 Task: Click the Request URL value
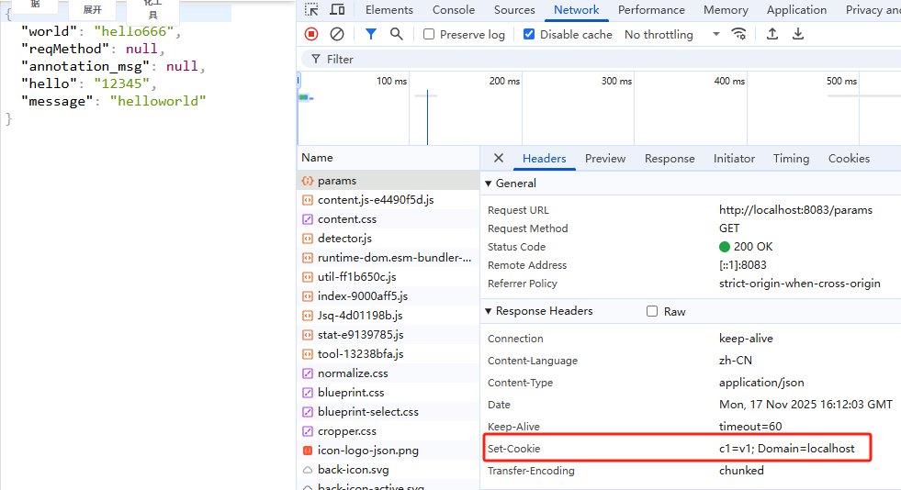click(x=795, y=210)
